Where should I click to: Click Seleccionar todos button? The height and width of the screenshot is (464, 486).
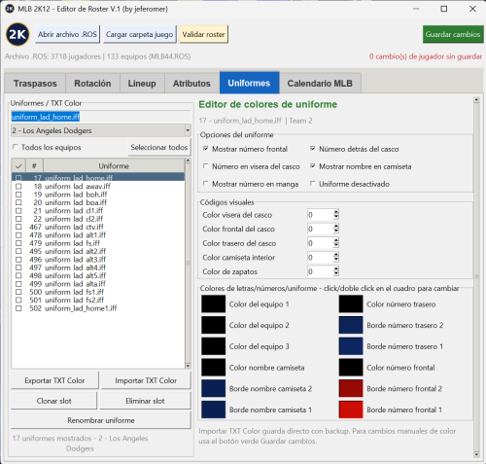point(159,147)
